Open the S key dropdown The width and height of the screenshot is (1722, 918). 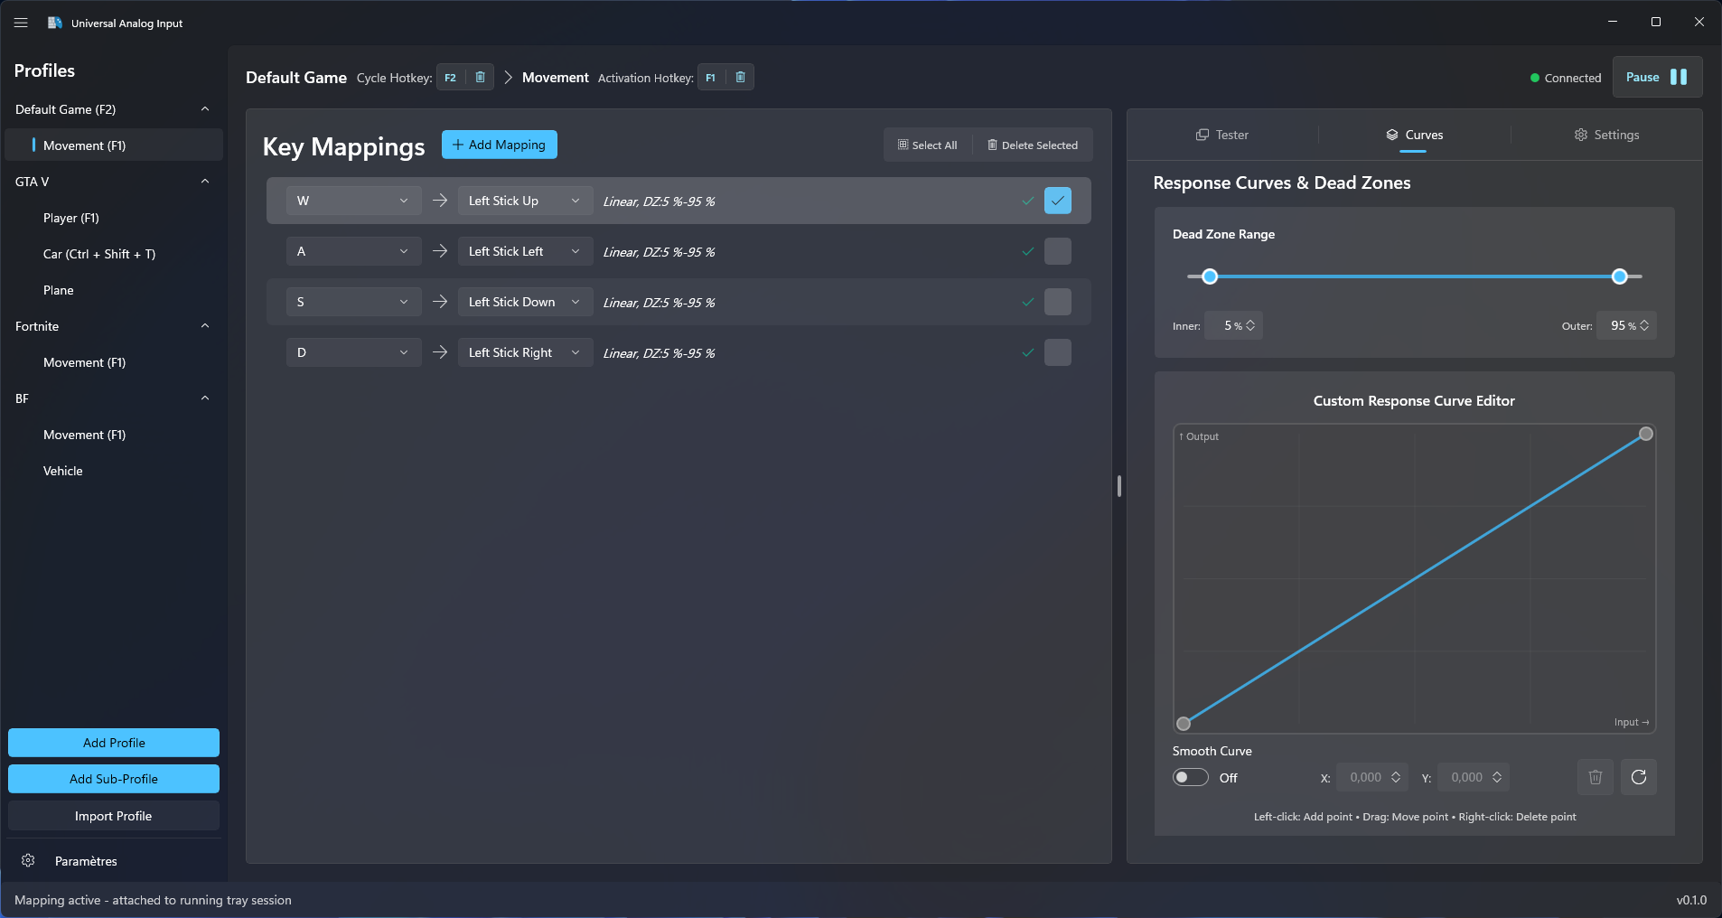pyautogui.click(x=353, y=302)
